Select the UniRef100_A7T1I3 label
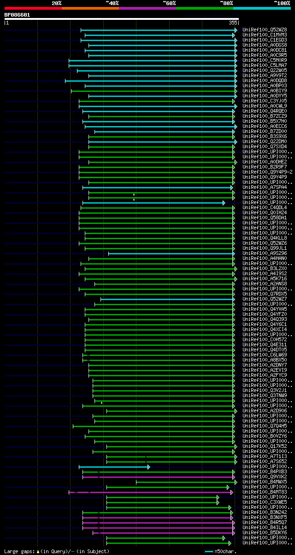 [x=265, y=456]
